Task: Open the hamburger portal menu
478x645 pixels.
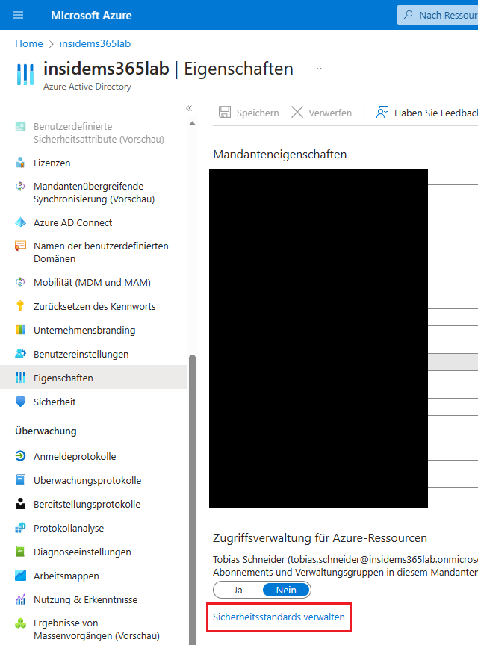Action: [x=19, y=15]
